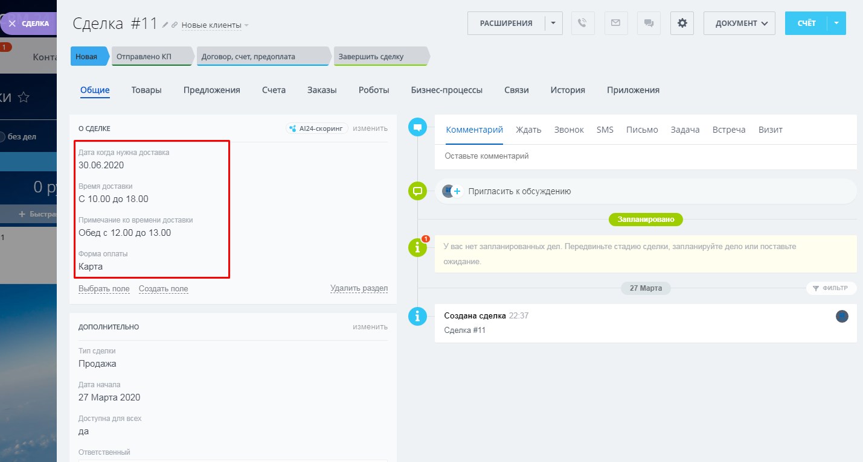
Task: Click the Создать поле link
Action: coord(163,289)
